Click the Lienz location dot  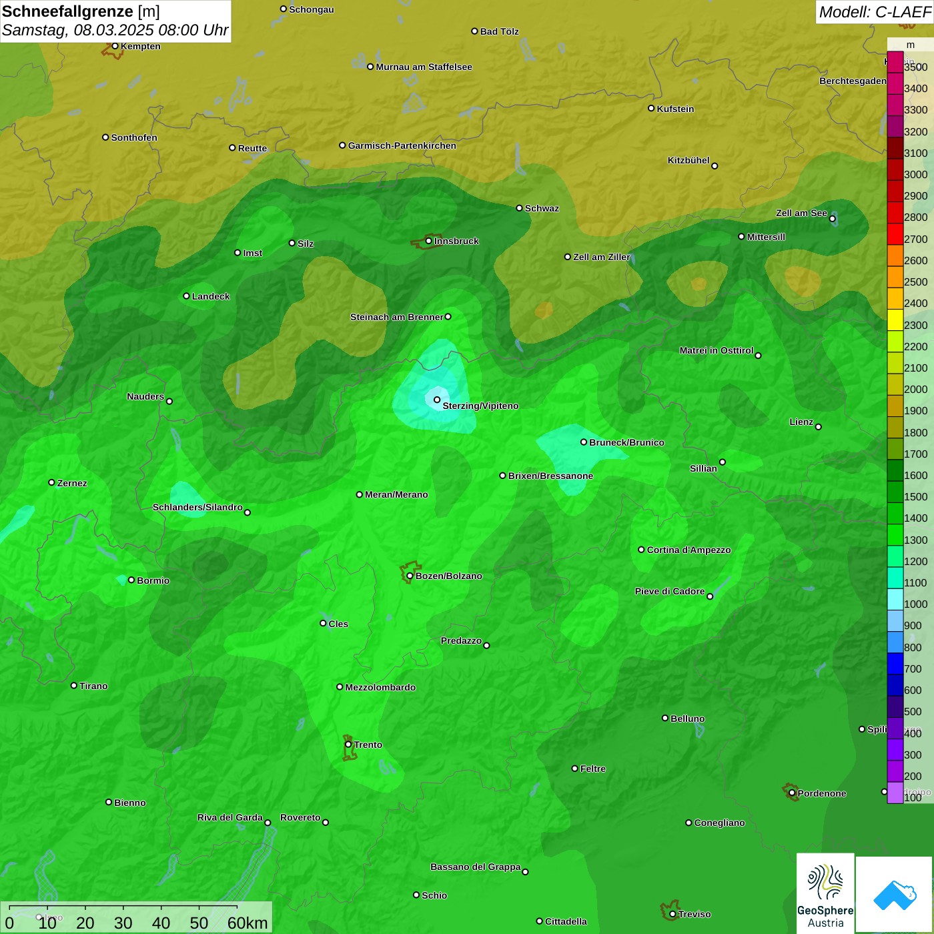(819, 427)
